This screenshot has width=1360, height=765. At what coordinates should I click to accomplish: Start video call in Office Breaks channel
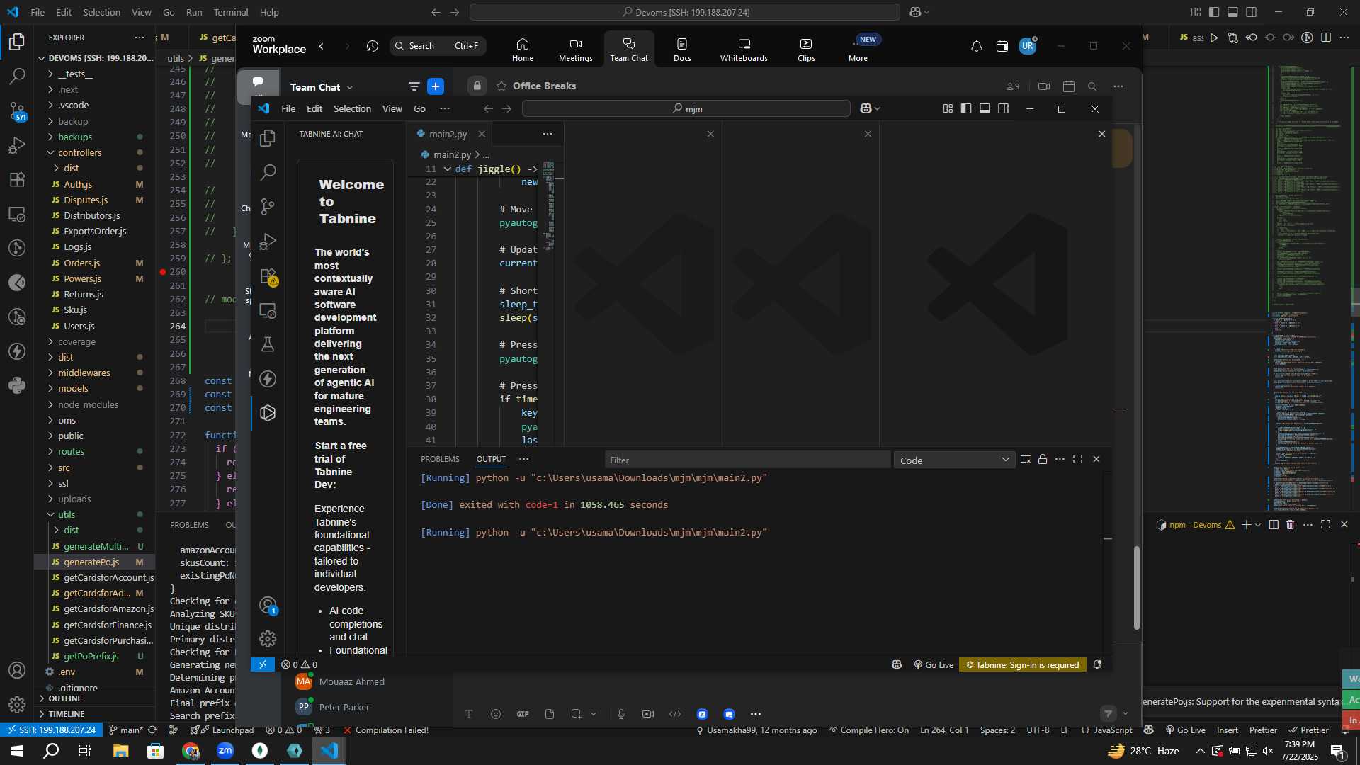(1044, 86)
